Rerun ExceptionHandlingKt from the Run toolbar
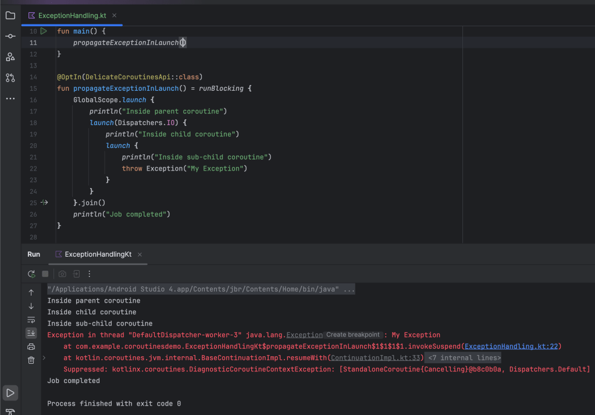 [31, 274]
